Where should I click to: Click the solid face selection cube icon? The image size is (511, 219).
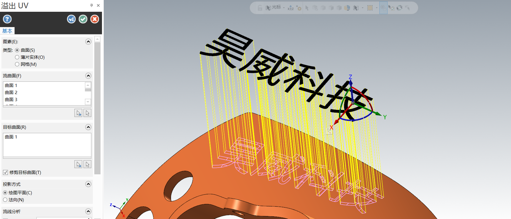pyautogui.click(x=331, y=8)
